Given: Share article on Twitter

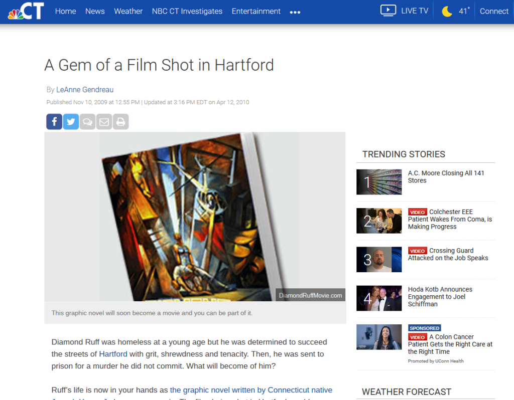Looking at the screenshot, I should (x=71, y=122).
